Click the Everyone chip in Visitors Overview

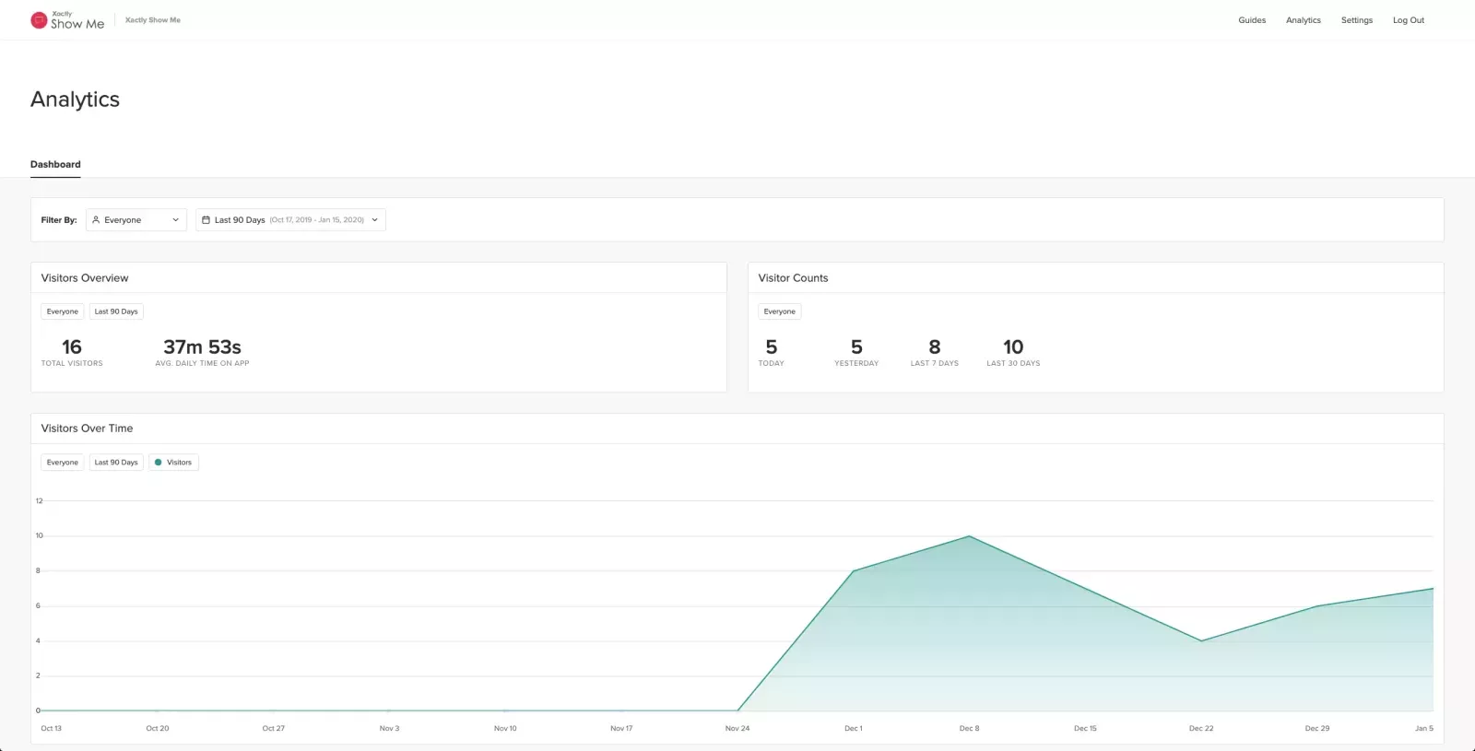[63, 311]
